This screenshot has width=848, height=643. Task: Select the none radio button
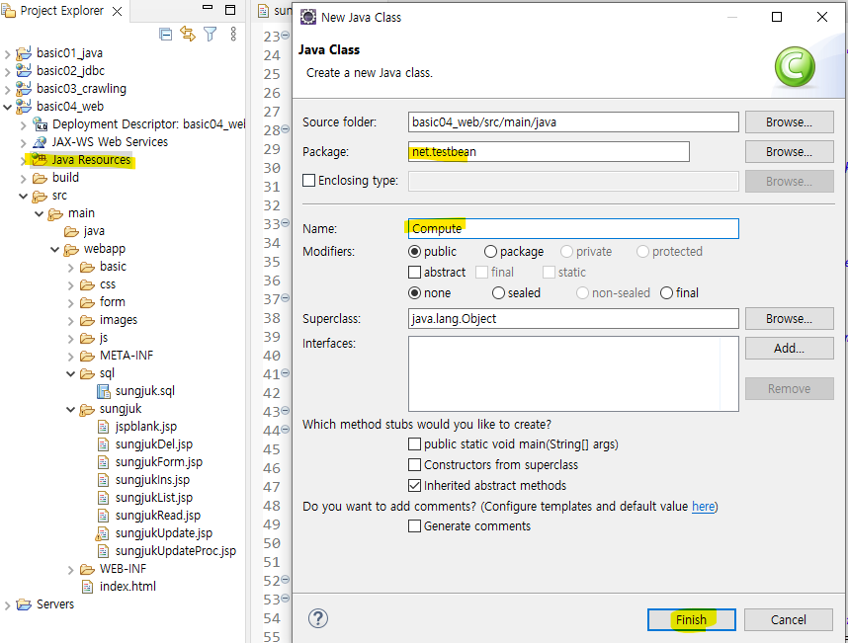415,293
